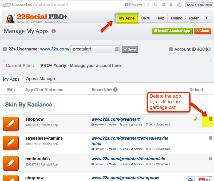The height and width of the screenshot is (181, 214).
Task: Click the Smart-Link info icon
Action: tap(115, 89)
